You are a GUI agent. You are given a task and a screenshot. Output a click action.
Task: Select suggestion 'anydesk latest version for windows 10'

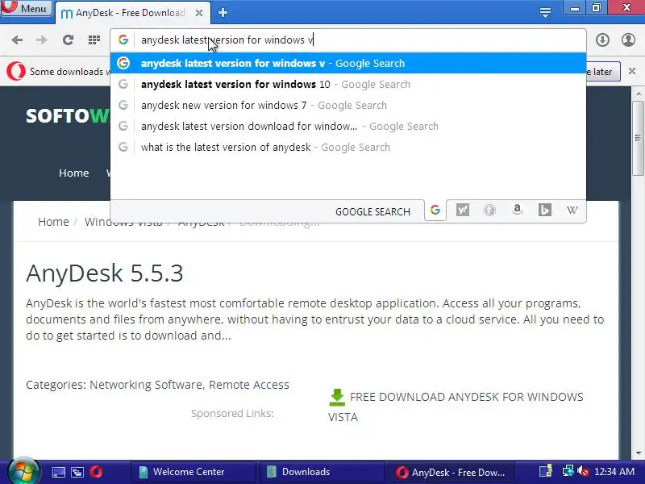(x=348, y=84)
